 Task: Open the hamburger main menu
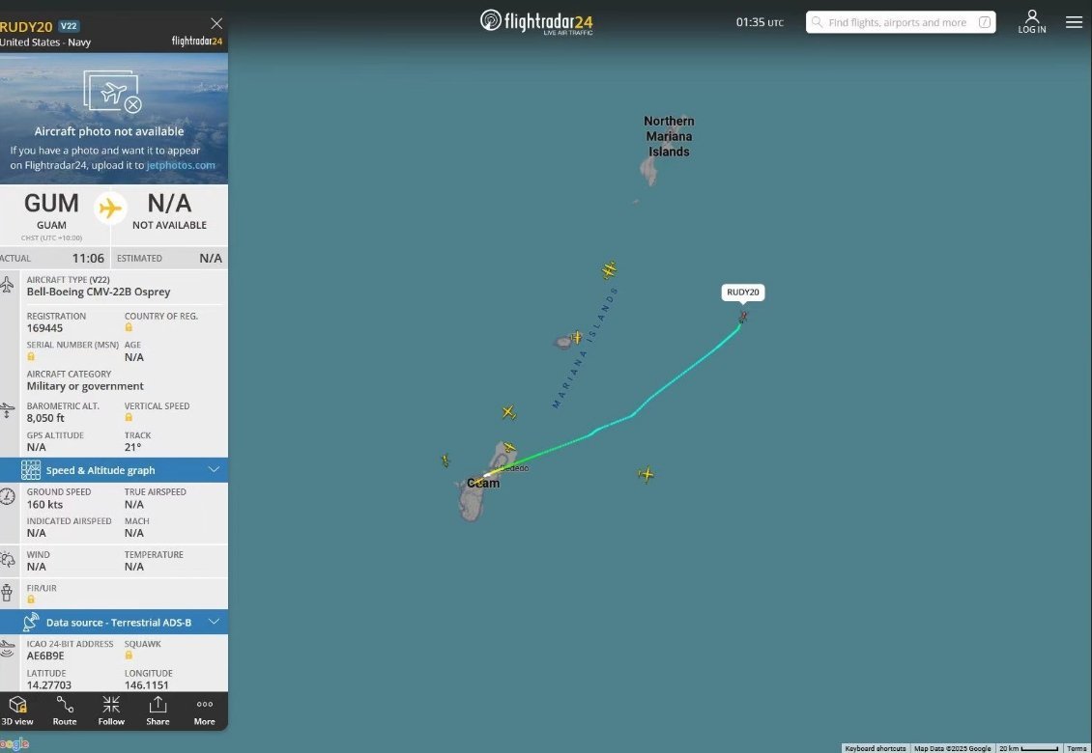[x=1074, y=22]
